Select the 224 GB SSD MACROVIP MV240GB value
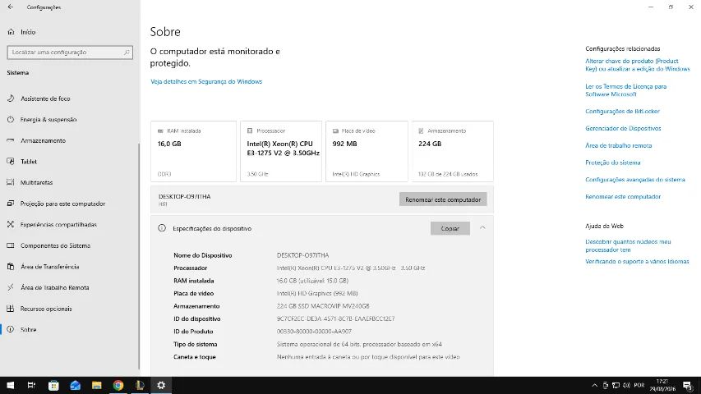 coord(323,306)
